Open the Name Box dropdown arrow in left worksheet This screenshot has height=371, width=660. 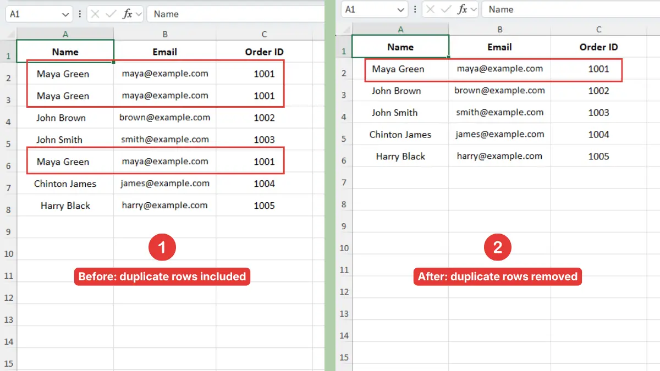[x=66, y=15]
